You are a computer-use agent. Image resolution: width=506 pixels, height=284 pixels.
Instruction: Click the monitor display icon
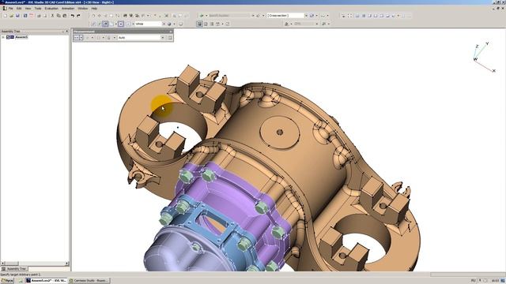click(181, 24)
